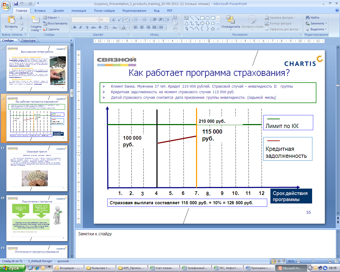Expand the shapes gallery
340x272 pixels.
point(218,29)
